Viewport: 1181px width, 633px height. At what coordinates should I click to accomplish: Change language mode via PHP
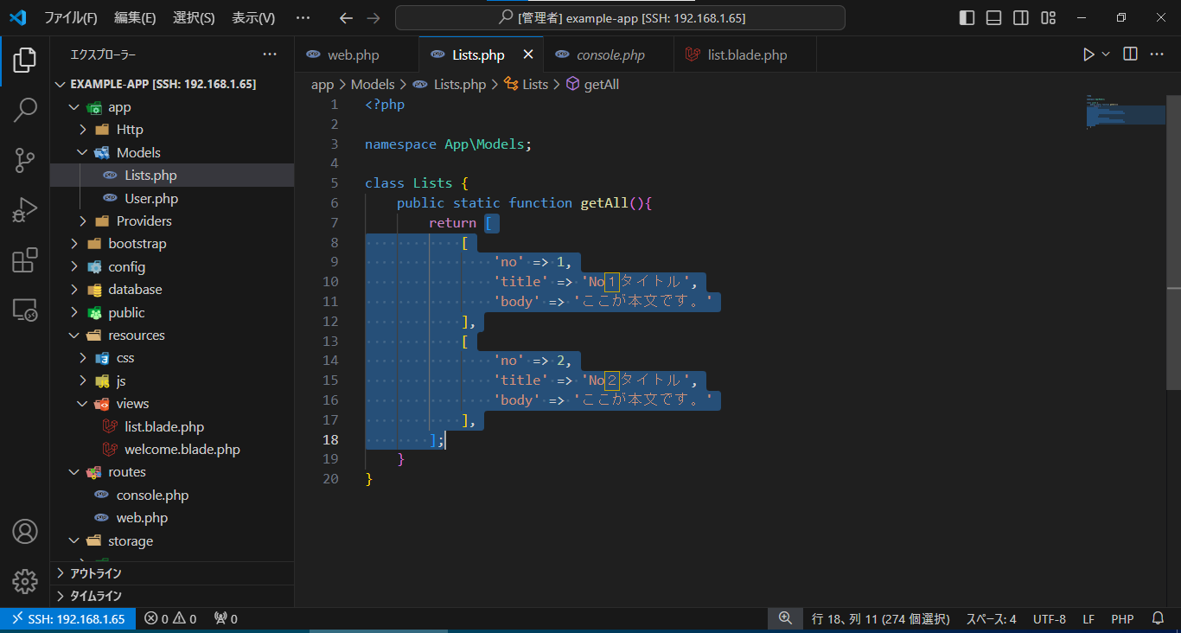1122,619
